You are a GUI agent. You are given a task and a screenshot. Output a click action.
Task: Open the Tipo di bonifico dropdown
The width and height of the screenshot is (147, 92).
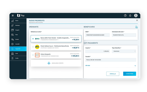(x=124, y=51)
